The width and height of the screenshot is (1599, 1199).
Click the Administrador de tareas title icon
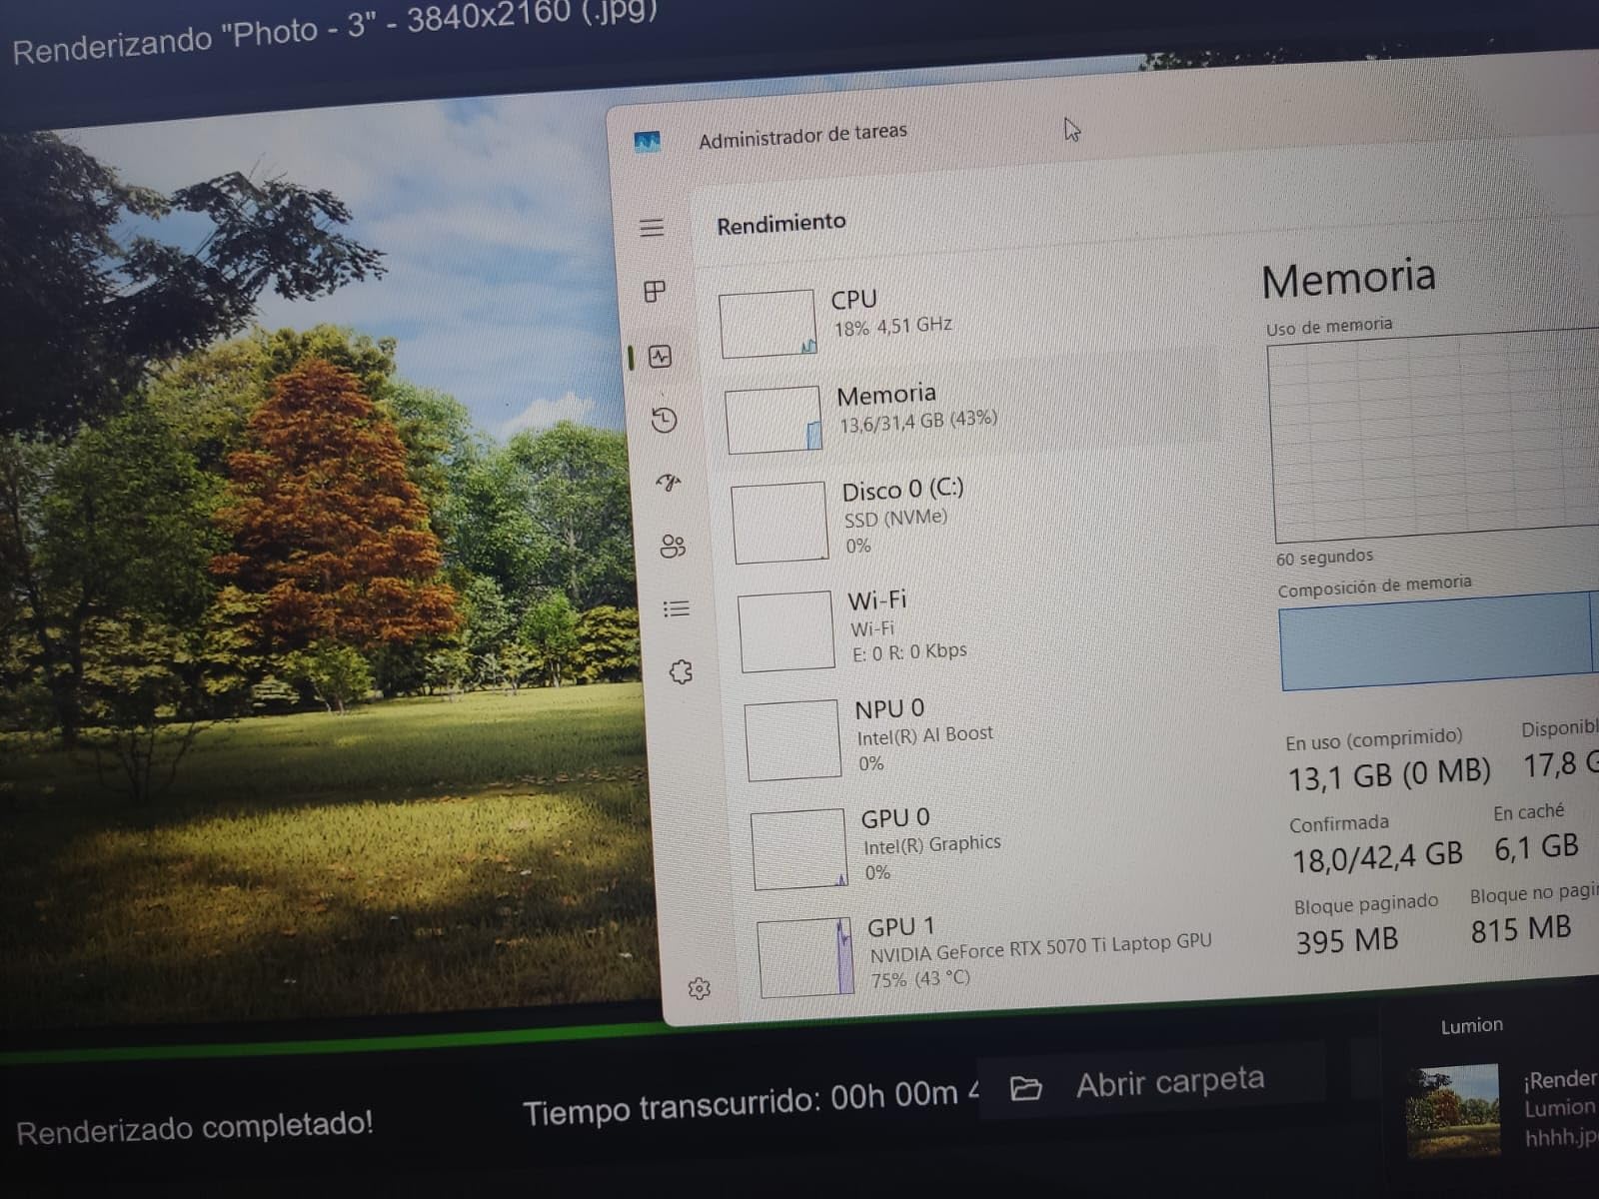coord(647,142)
